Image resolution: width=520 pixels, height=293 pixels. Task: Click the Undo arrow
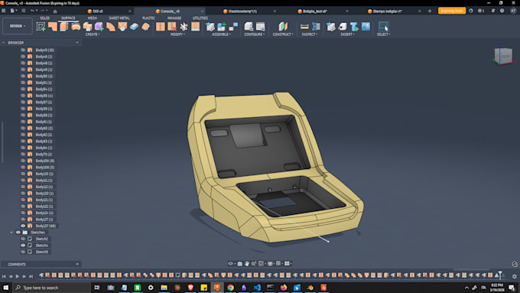coord(32,11)
